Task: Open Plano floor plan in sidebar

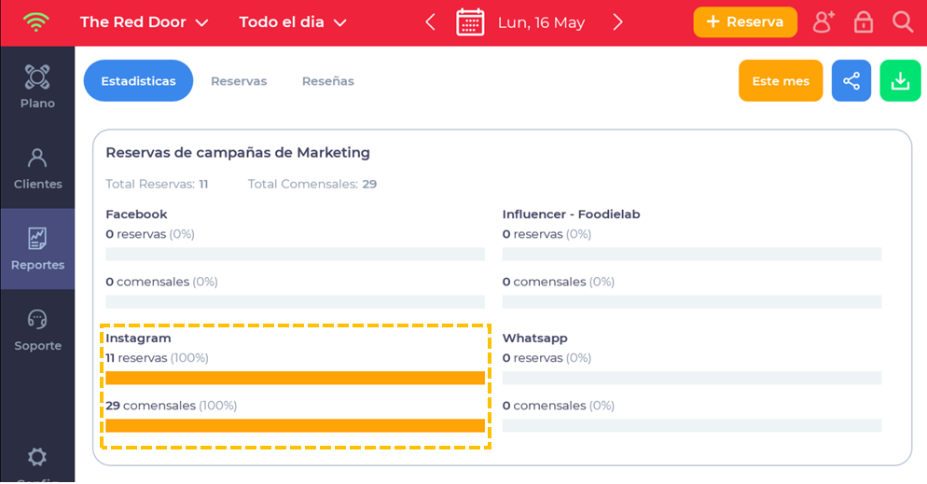Action: [37, 87]
